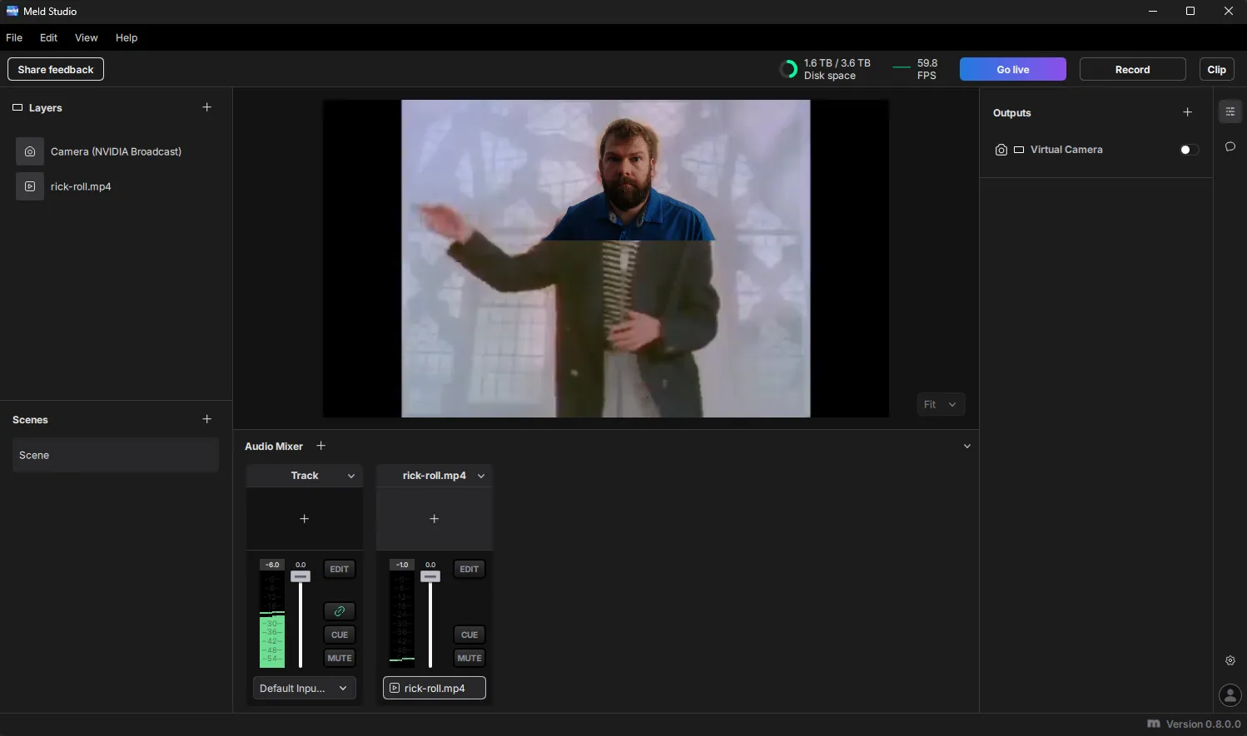Open the Fit zoom dropdown
Viewport: 1247px width, 736px height.
[941, 404]
